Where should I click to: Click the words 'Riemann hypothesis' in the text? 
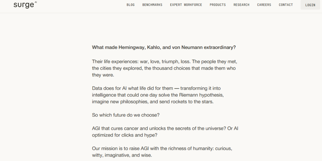click(201, 95)
